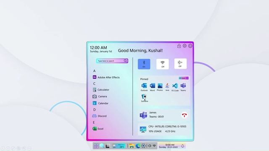Open pinned Word app
Screen dimensions: 269x151
pyautogui.click(x=152, y=87)
